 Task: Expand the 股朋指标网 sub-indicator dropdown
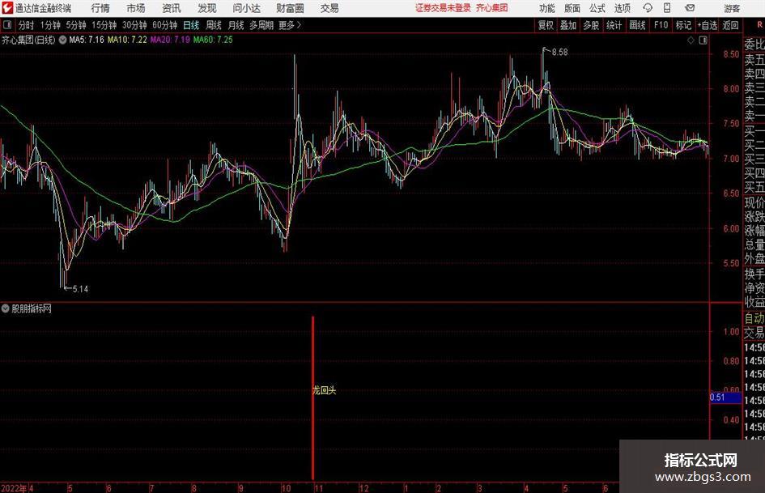pyautogui.click(x=6, y=308)
